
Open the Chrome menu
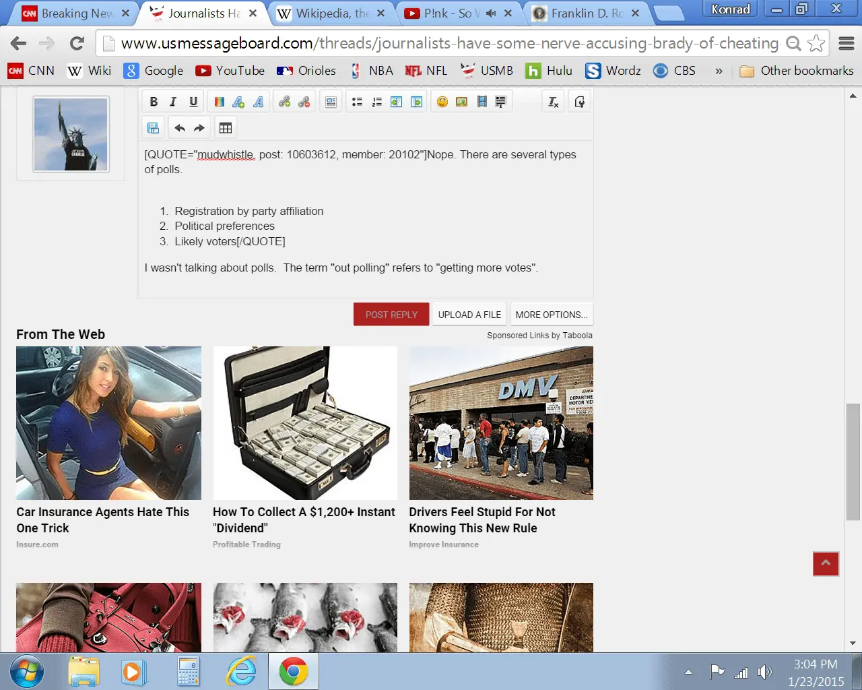847,44
